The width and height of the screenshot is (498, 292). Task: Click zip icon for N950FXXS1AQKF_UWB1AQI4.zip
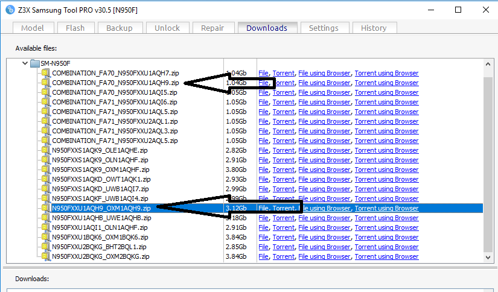46,198
